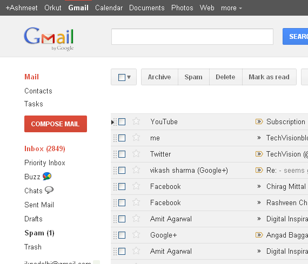Go to Orkut from top bar
This screenshot has width=308, height=264.
(x=53, y=8)
